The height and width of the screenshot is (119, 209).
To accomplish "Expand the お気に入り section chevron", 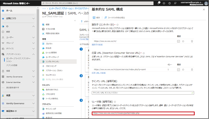I will click(x=33, y=19).
